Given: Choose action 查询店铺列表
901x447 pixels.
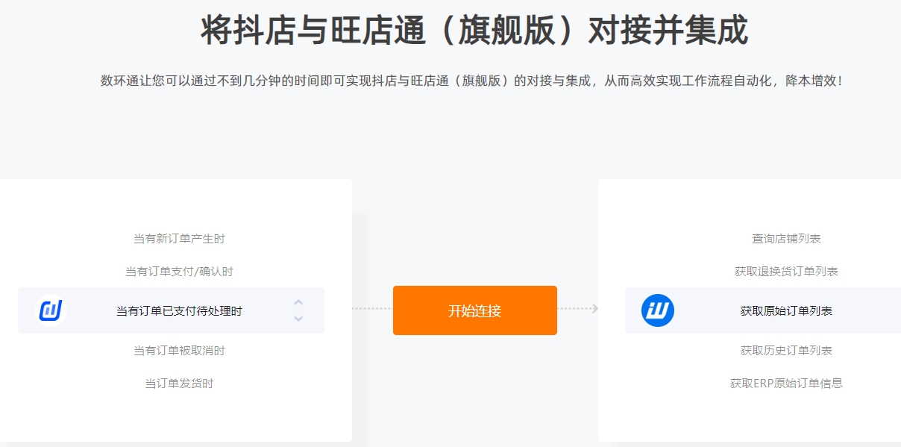Looking at the screenshot, I should coord(786,239).
